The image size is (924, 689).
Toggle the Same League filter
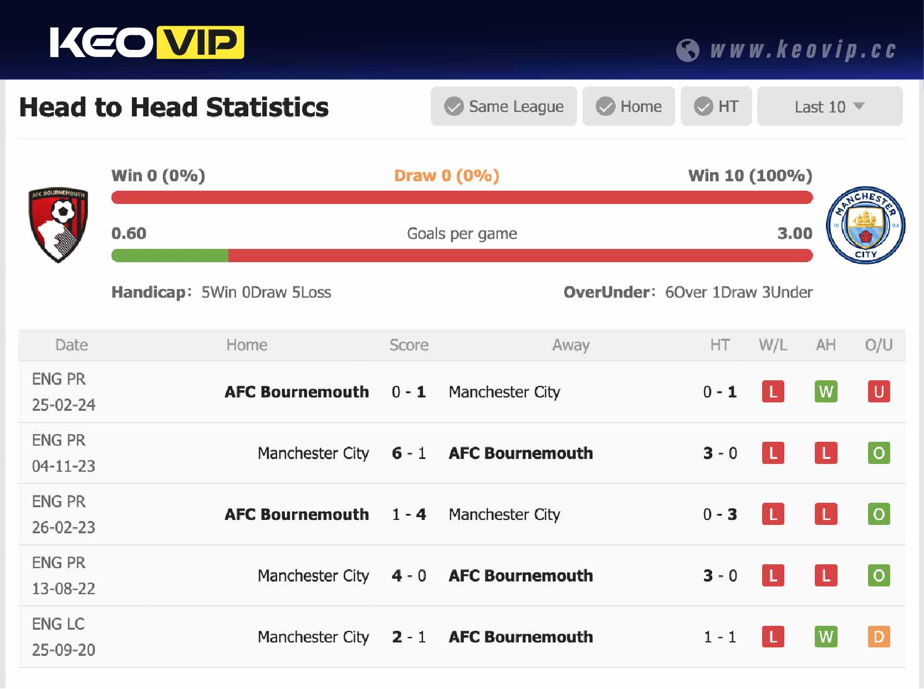(x=503, y=106)
